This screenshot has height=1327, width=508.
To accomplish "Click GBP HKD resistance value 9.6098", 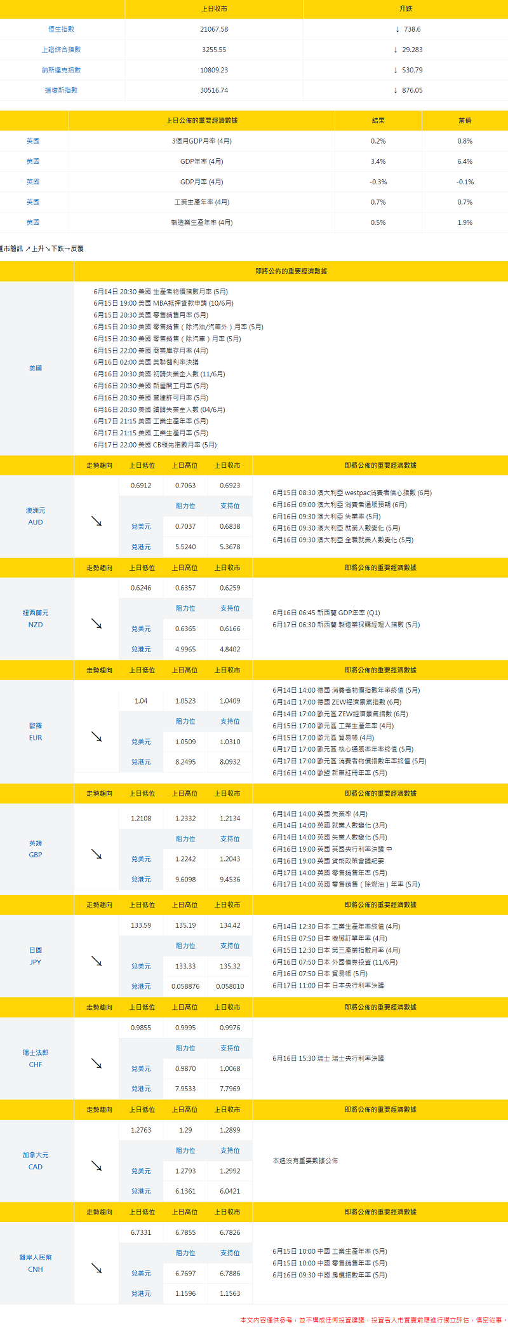I will [185, 880].
